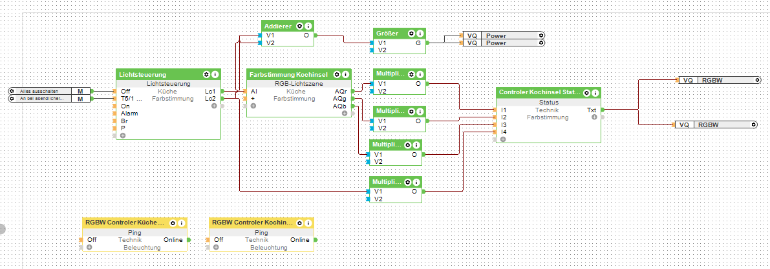The width and height of the screenshot is (770, 269).
Task: Open gear of Multipli block wired to I1
Action: 412,74
